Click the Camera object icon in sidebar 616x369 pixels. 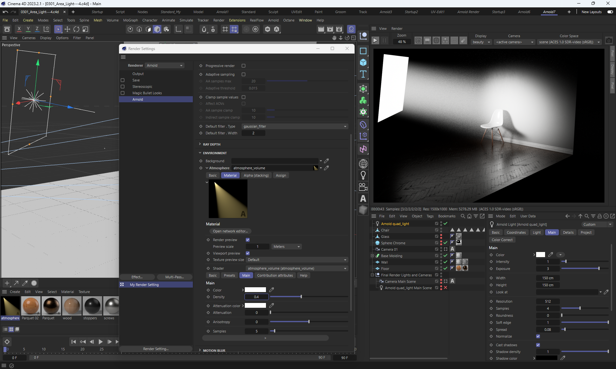[x=363, y=187]
